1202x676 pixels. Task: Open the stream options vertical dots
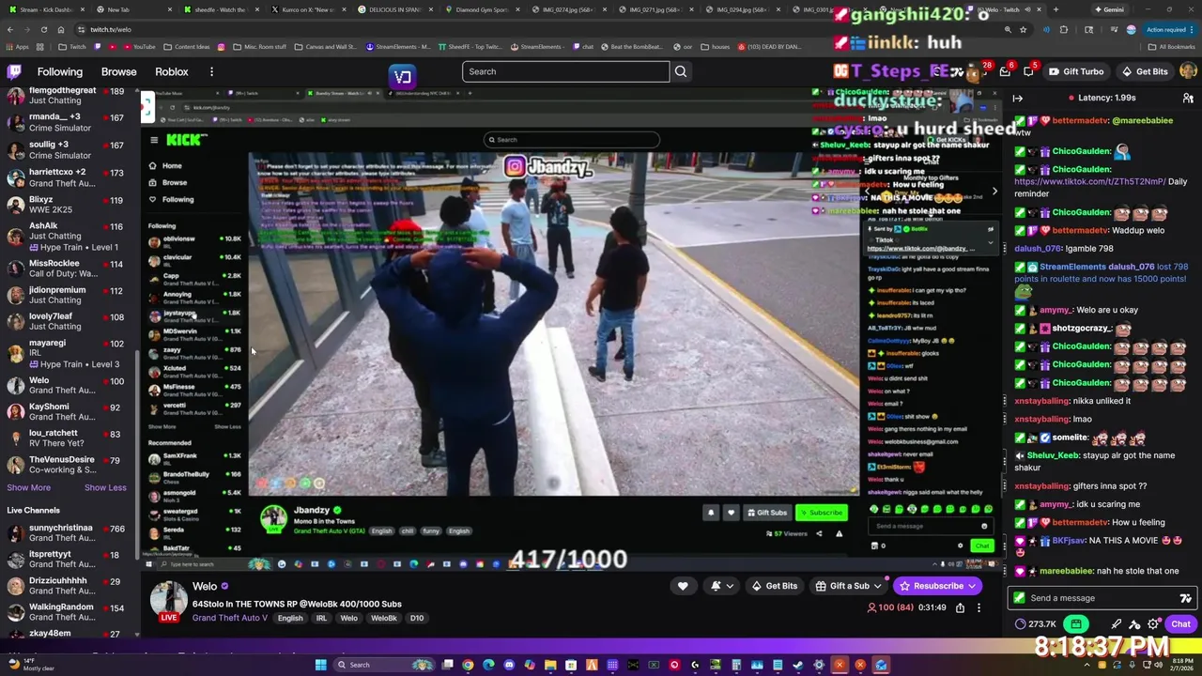[x=979, y=607]
